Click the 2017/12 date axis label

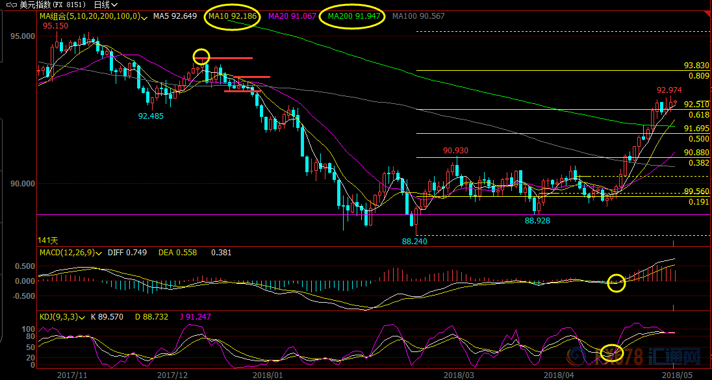[173, 375]
